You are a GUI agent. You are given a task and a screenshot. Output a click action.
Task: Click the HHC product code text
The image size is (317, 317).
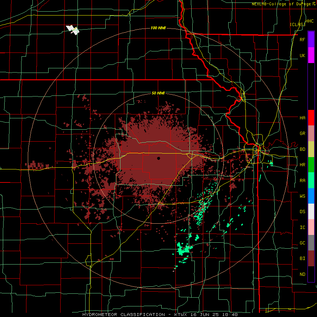(x=310, y=21)
